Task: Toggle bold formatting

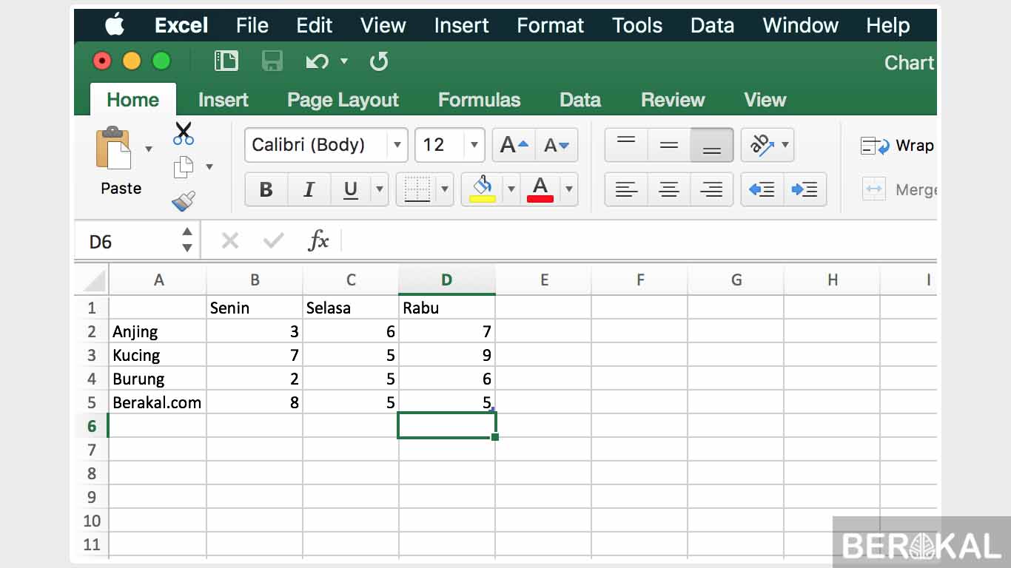Action: 266,189
